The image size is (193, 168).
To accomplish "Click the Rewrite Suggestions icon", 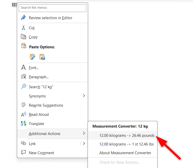I will [23, 105].
